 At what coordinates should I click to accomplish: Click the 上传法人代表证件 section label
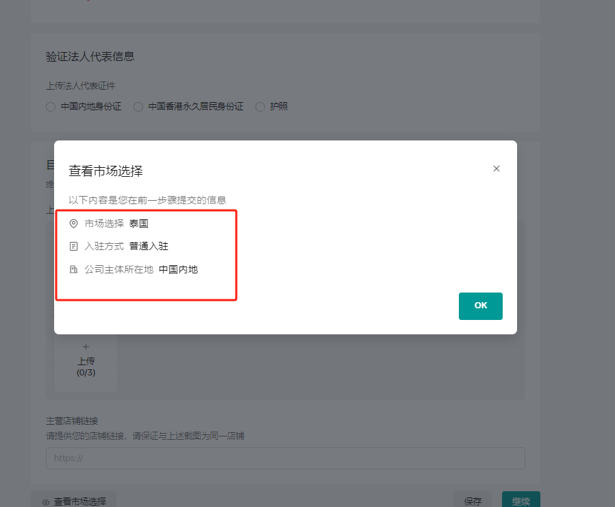click(x=82, y=86)
